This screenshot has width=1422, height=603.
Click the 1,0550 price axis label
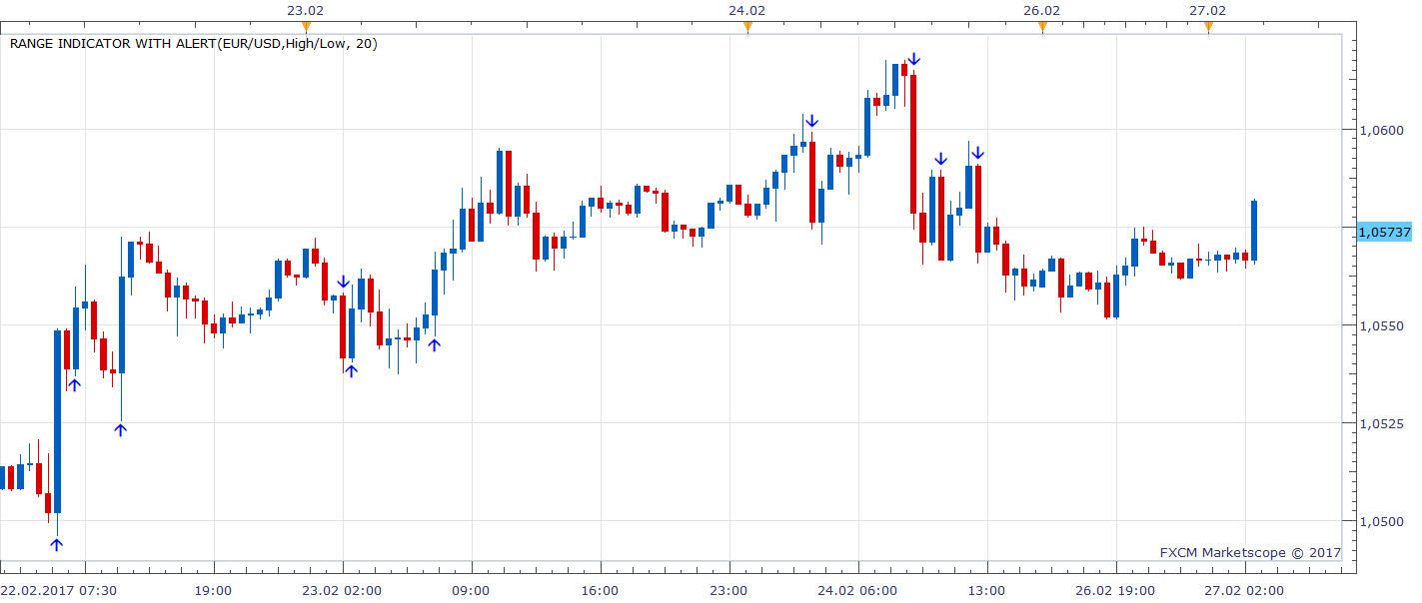pyautogui.click(x=1380, y=326)
